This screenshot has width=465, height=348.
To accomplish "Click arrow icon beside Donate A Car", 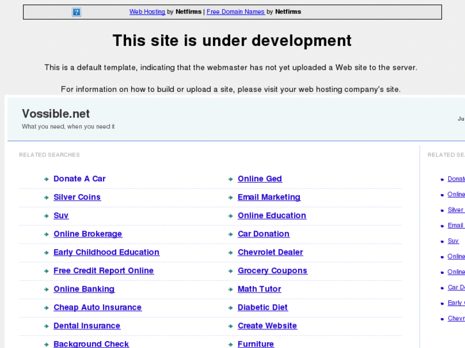I will tap(46, 179).
